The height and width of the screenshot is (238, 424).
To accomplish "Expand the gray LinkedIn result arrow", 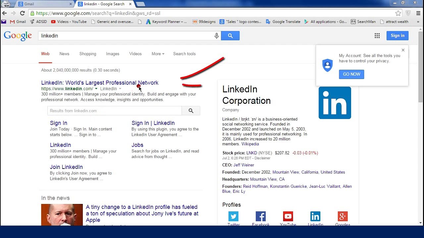I will (x=120, y=89).
